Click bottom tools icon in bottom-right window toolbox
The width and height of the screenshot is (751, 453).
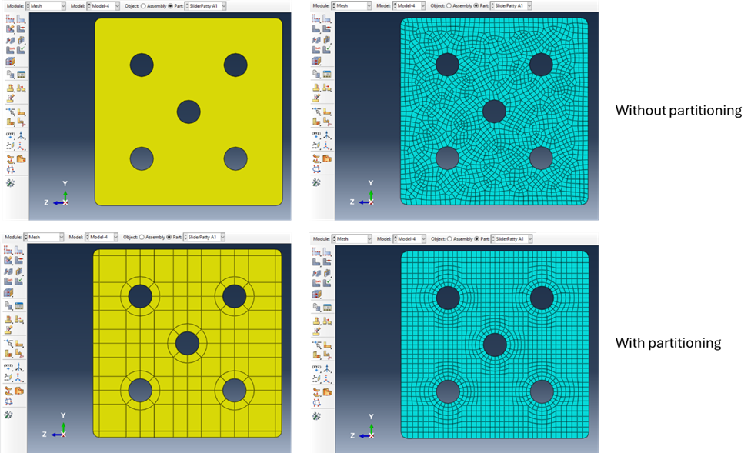coord(316,416)
